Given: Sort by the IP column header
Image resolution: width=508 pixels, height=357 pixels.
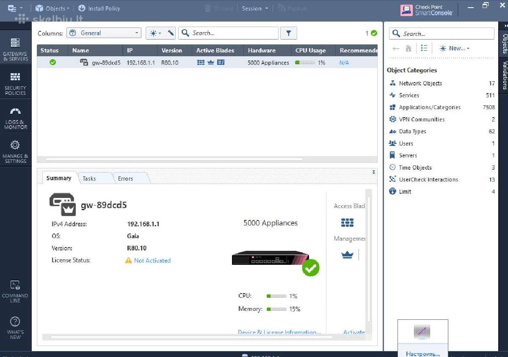Looking at the screenshot, I should click(140, 50).
